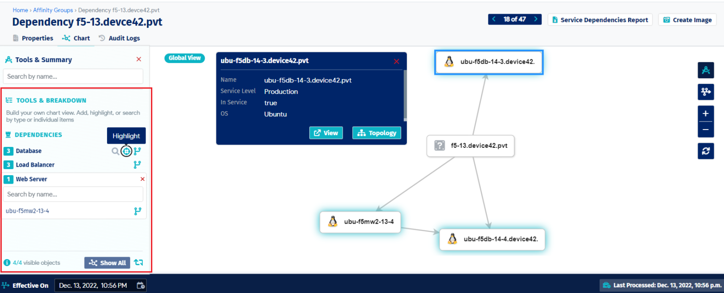Remove the Web Server filter via its red X

click(x=142, y=179)
